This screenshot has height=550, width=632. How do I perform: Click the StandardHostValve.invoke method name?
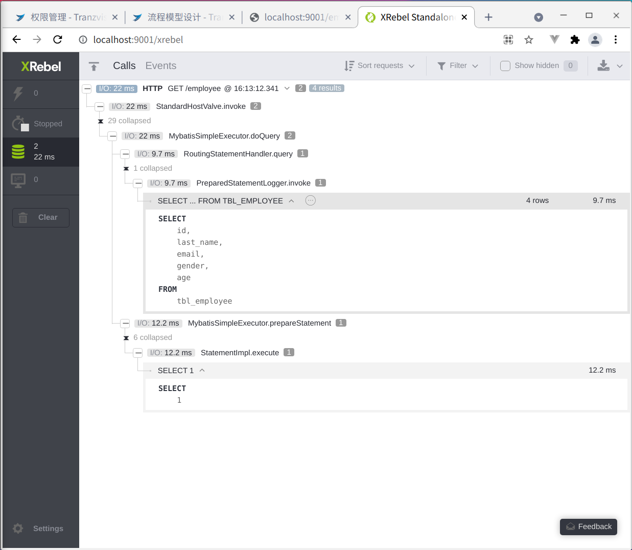[x=201, y=106]
